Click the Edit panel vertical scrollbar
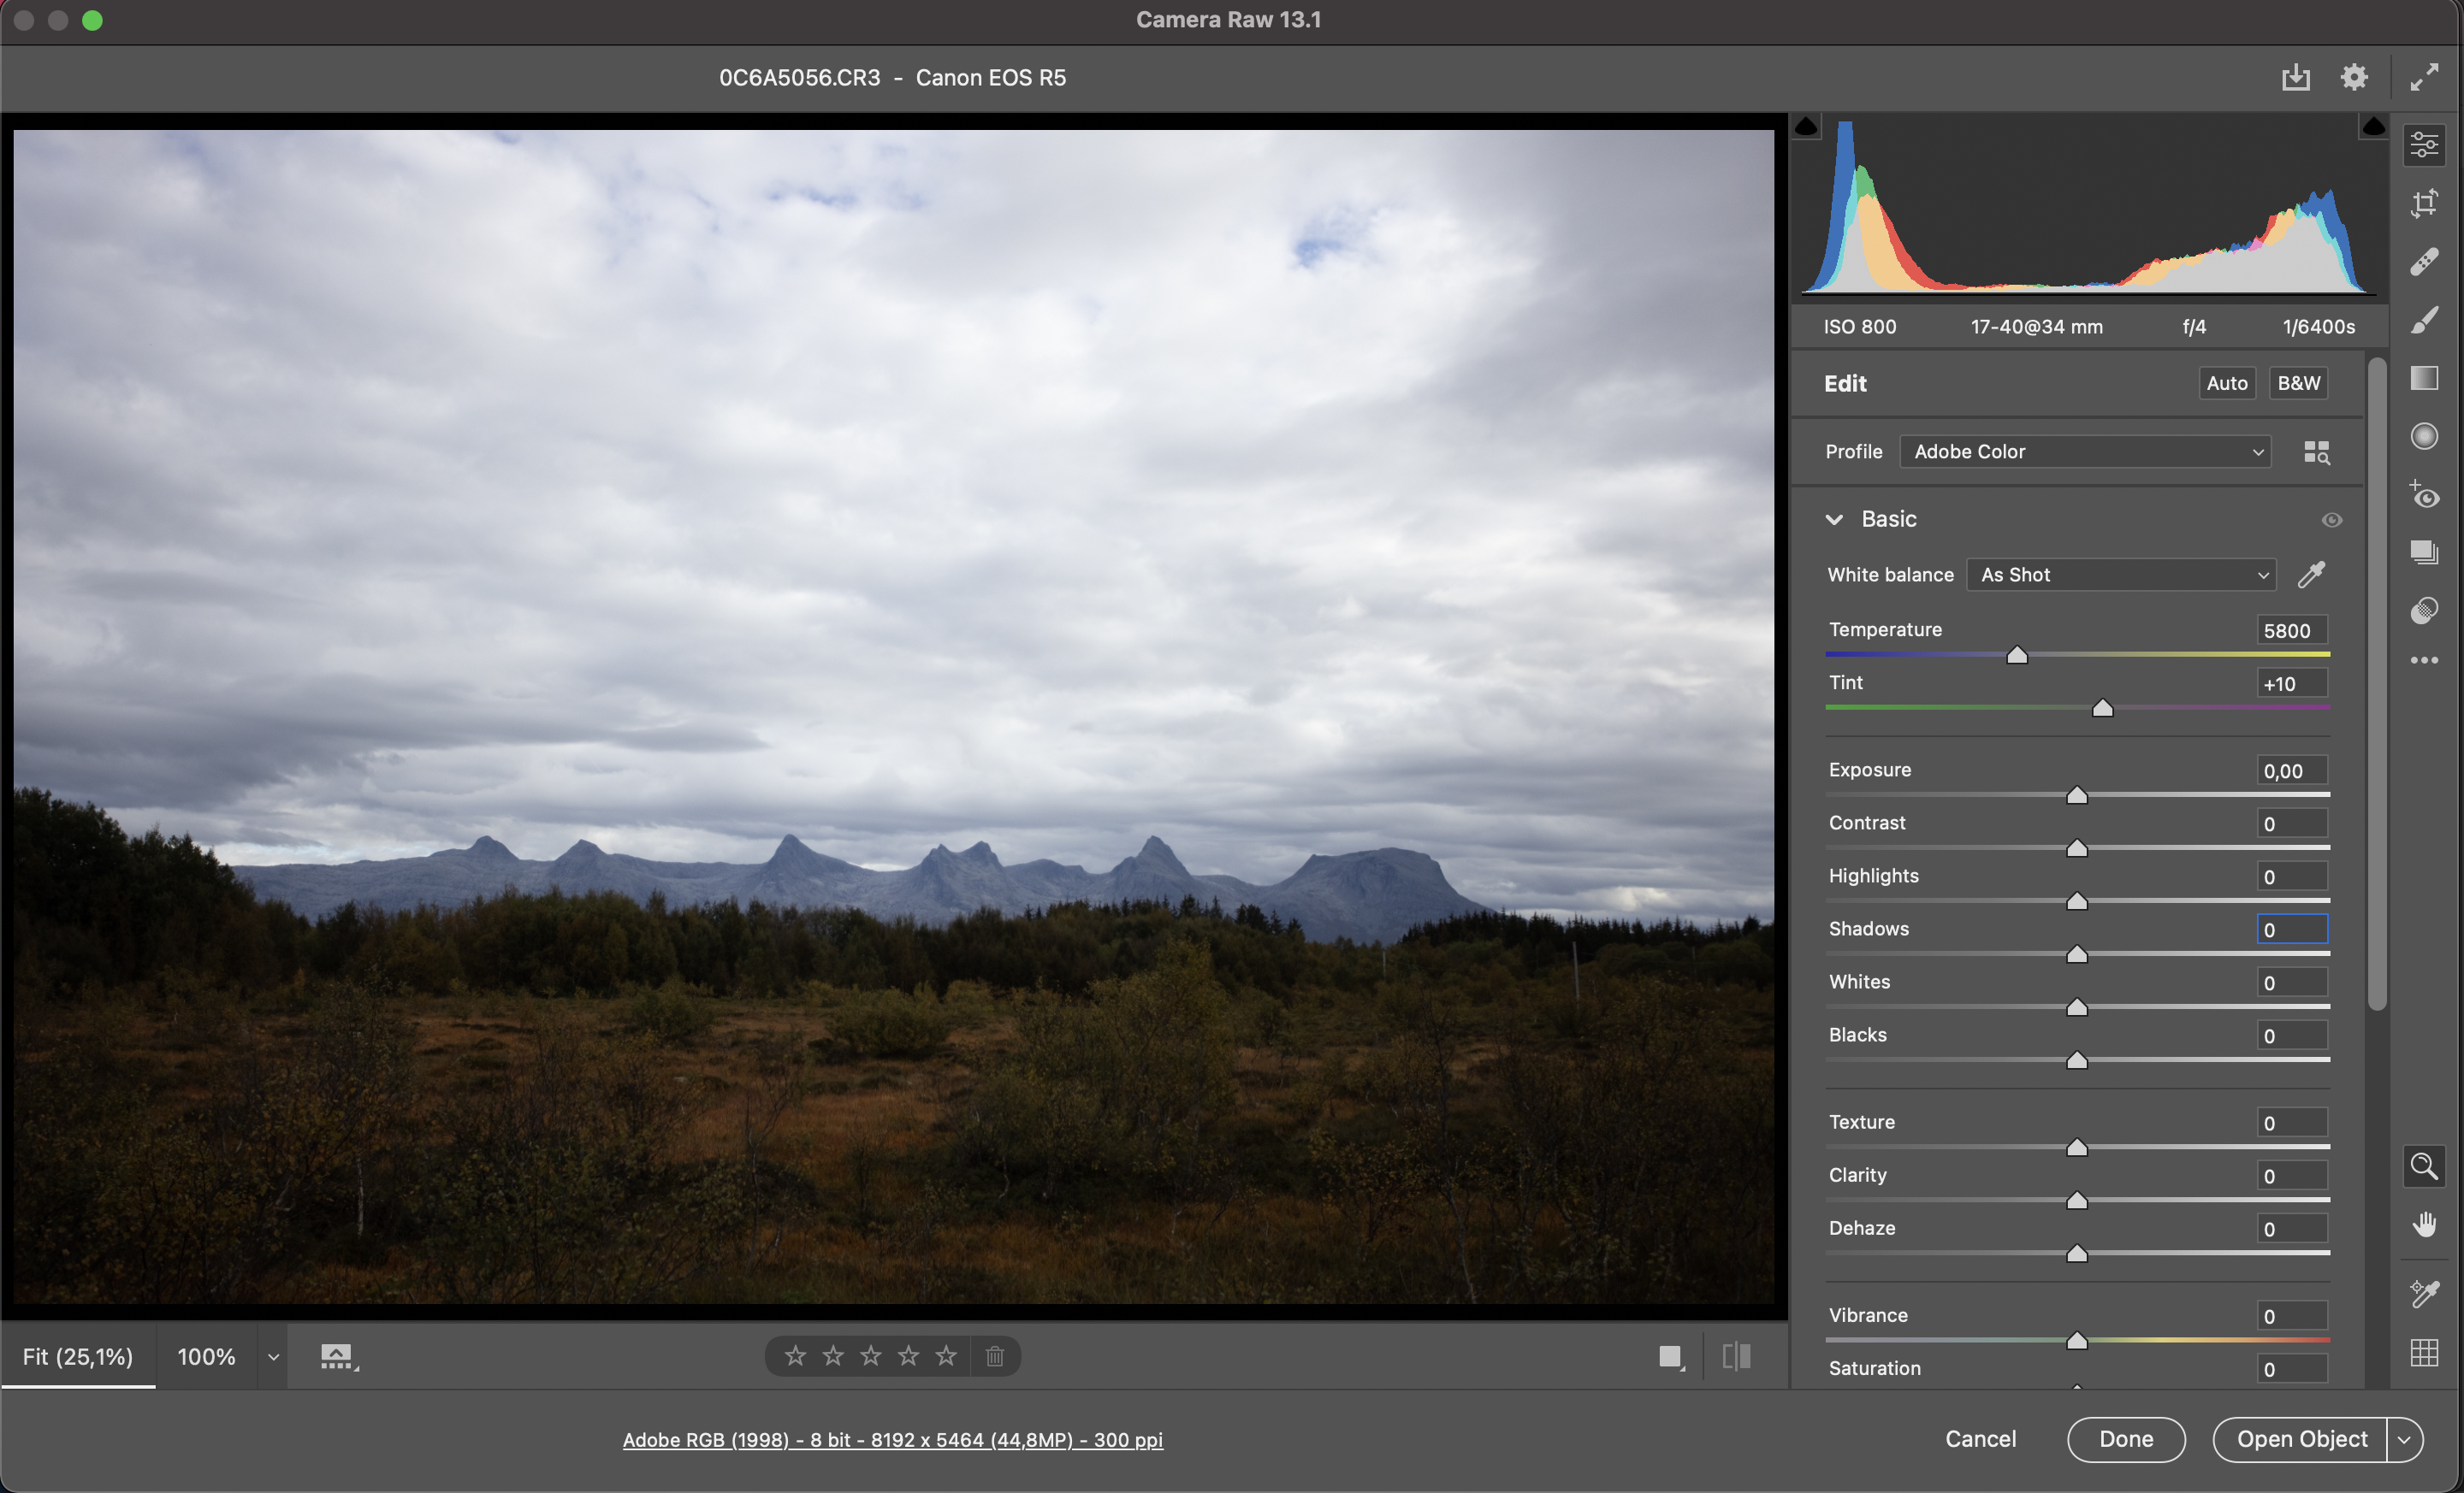Viewport: 2464px width, 1493px height. [x=2377, y=685]
